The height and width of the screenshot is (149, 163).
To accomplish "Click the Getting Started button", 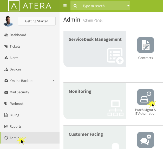I will [37, 21].
